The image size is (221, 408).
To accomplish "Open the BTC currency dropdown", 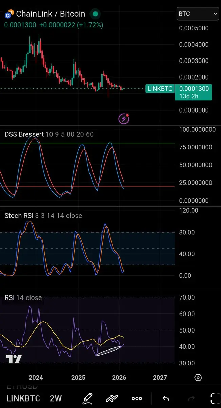I will click(x=198, y=14).
